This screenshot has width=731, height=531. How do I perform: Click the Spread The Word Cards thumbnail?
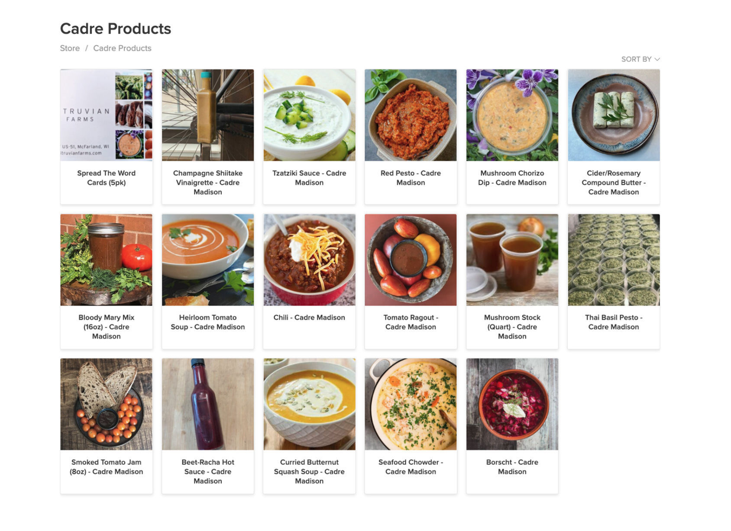(105, 115)
